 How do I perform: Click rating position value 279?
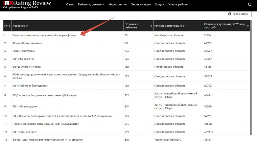tap(127, 124)
